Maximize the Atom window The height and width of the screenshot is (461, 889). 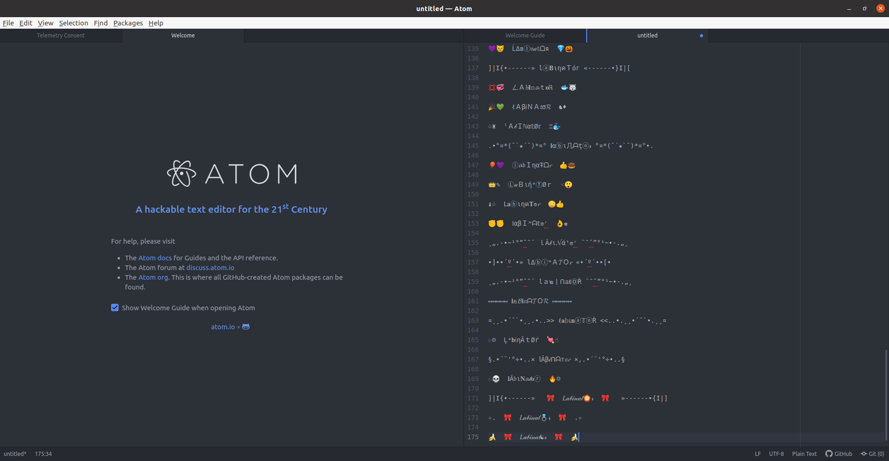pyautogui.click(x=864, y=9)
